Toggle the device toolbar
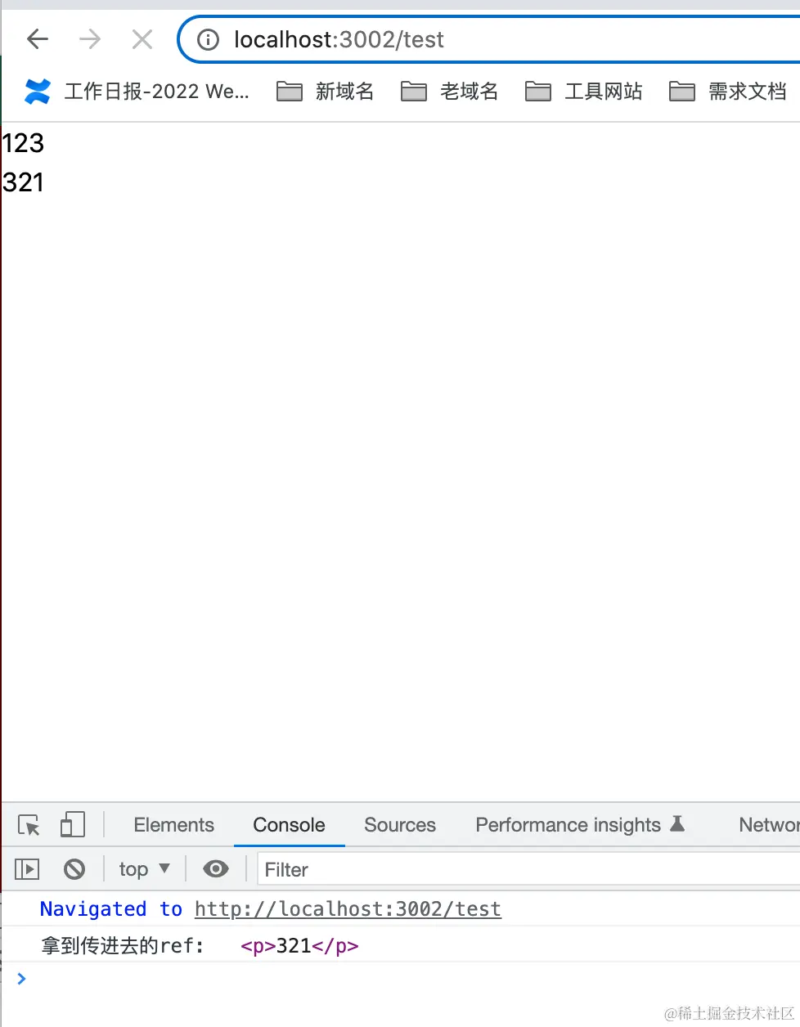The image size is (800, 1027). click(73, 825)
